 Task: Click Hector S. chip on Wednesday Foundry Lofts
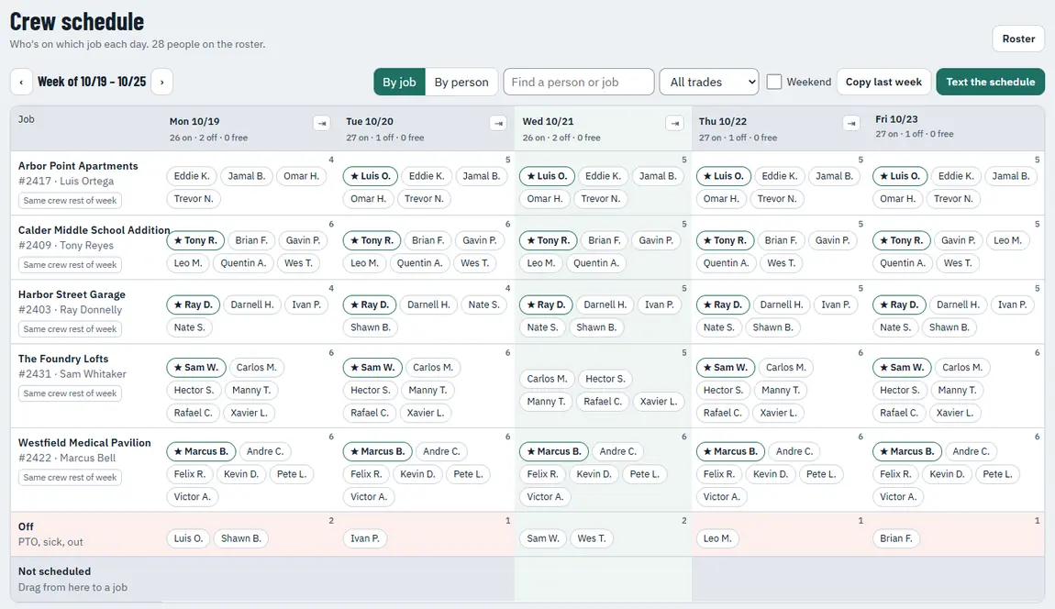(605, 379)
